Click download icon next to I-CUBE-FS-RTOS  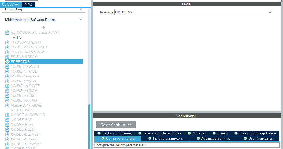click(7, 66)
